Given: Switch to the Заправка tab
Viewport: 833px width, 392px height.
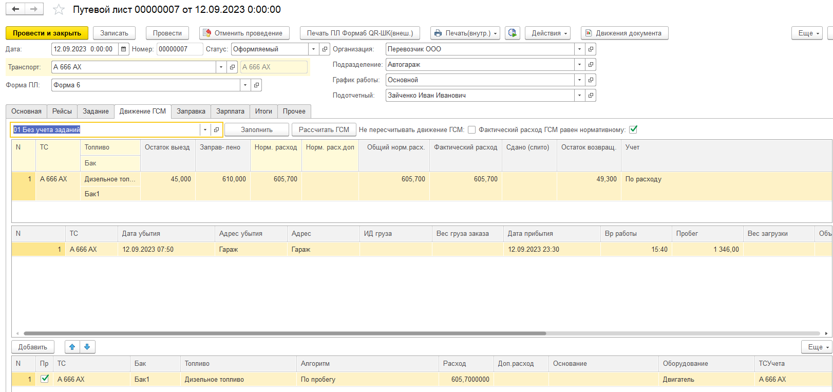Looking at the screenshot, I should pos(191,111).
